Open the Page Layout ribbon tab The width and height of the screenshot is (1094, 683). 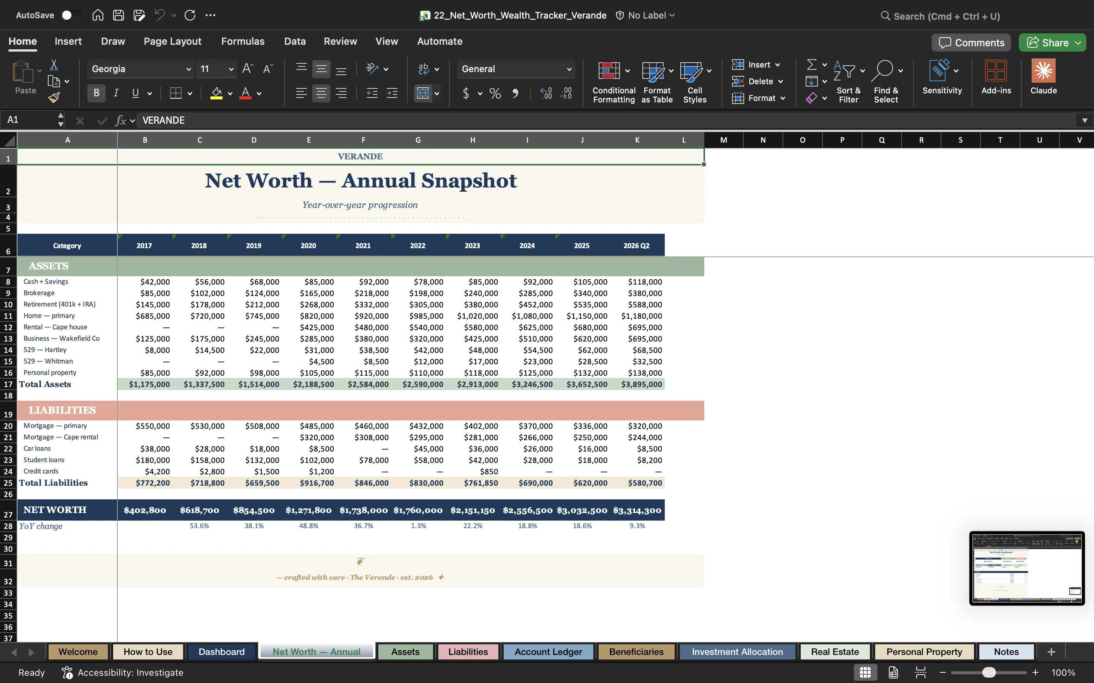[x=172, y=42]
